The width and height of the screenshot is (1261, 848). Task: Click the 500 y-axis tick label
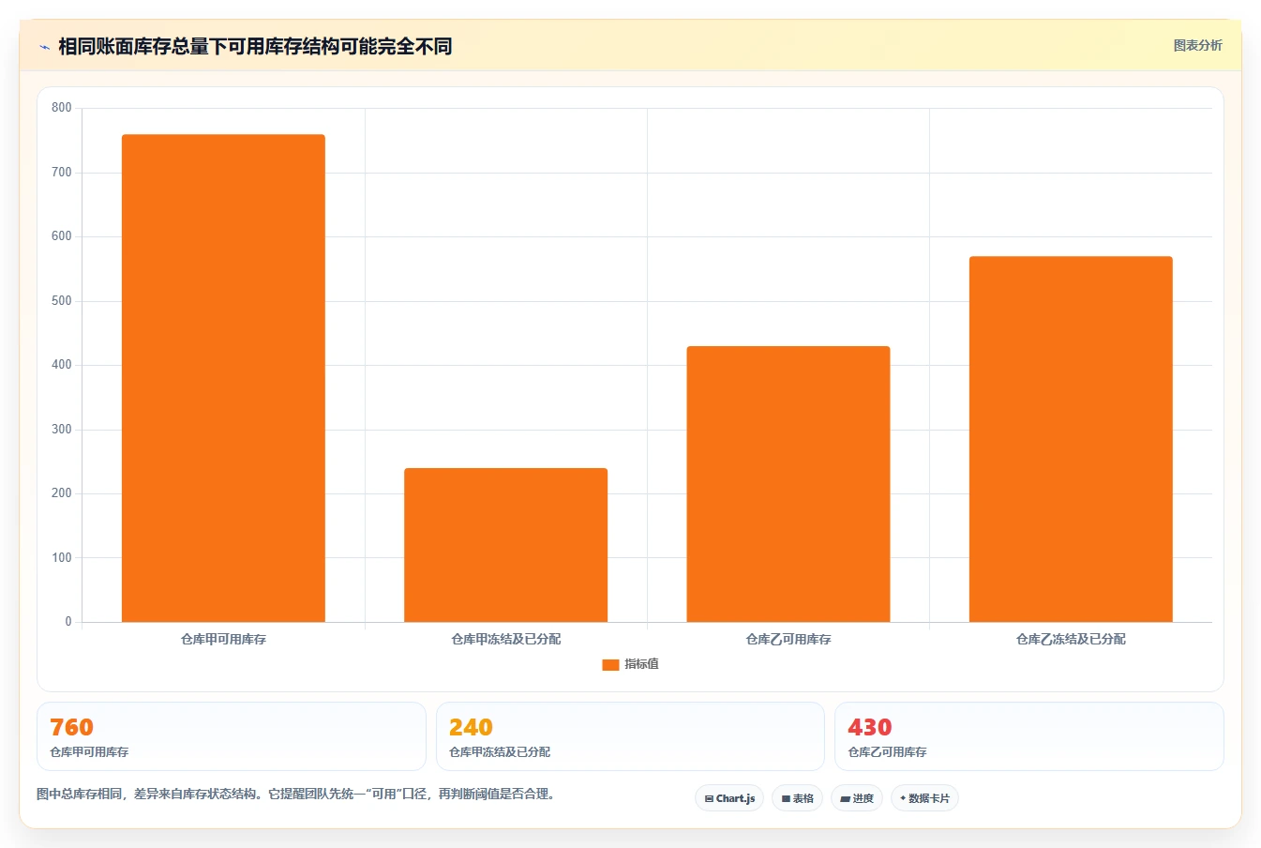tap(62, 301)
